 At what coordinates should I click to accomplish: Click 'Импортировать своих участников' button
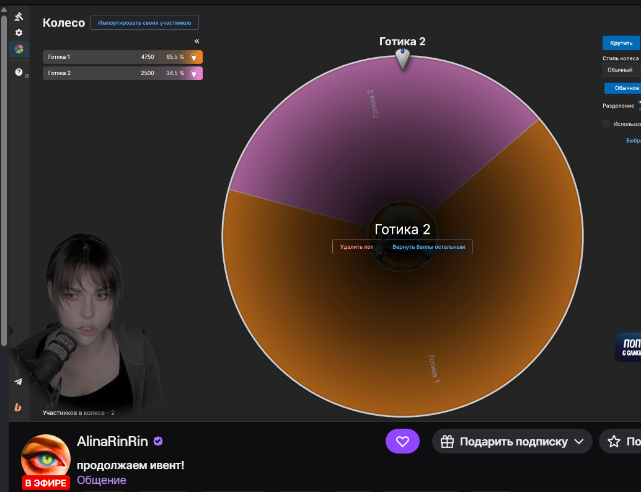click(144, 23)
